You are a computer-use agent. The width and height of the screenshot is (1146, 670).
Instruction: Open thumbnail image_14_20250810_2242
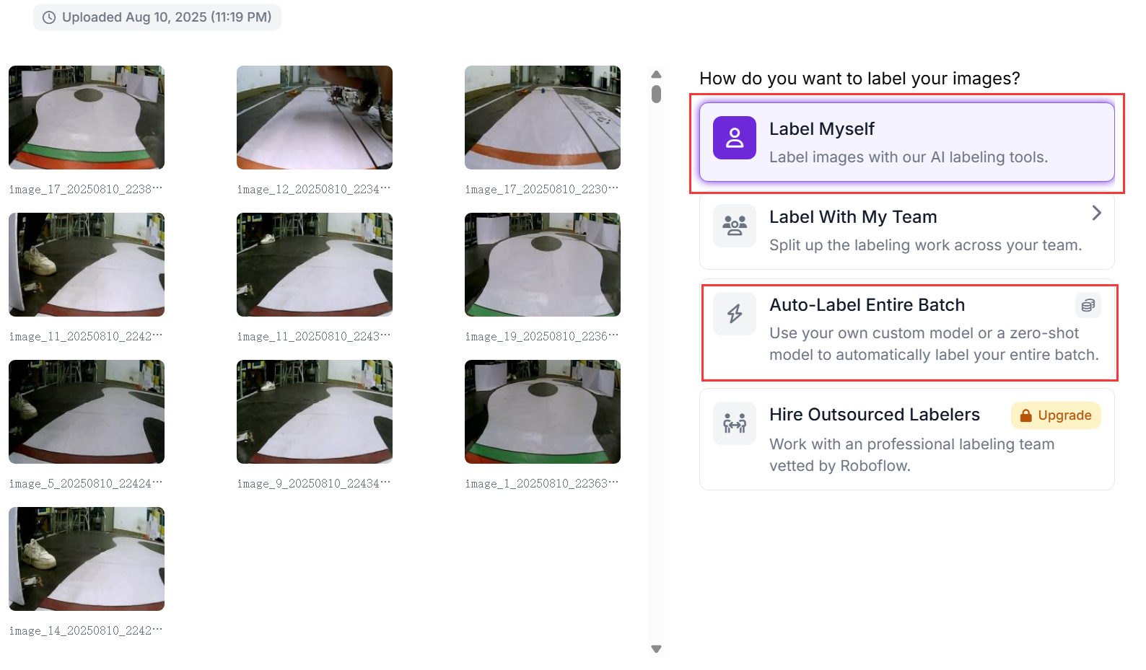click(x=87, y=559)
